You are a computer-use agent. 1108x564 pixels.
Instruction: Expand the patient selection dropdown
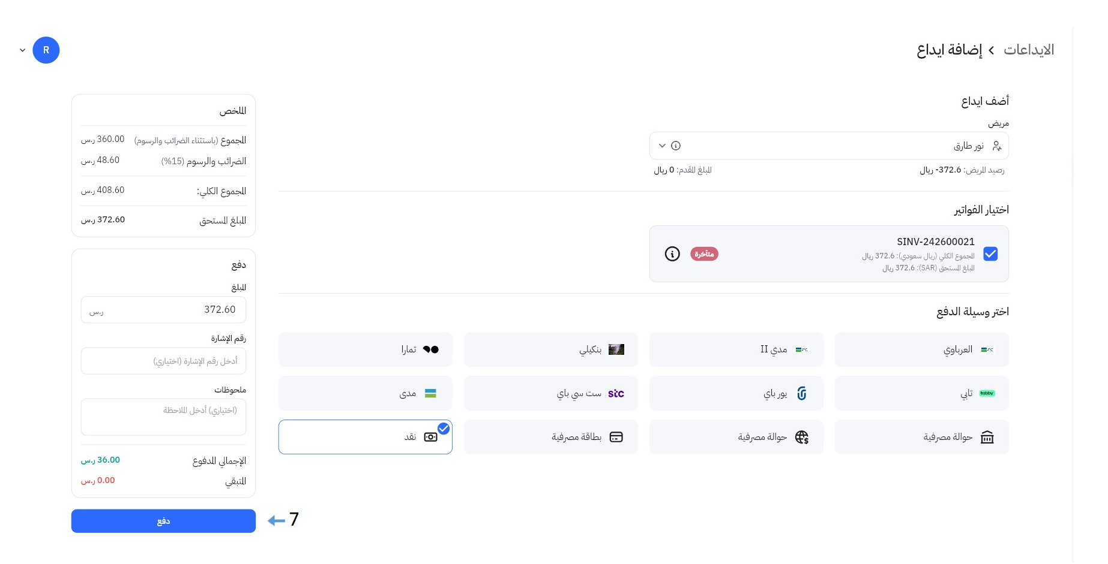pyautogui.click(x=662, y=146)
